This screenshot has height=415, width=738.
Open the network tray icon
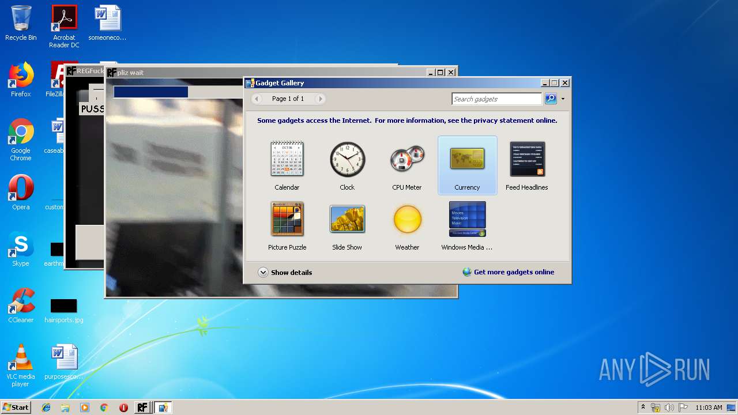656,408
